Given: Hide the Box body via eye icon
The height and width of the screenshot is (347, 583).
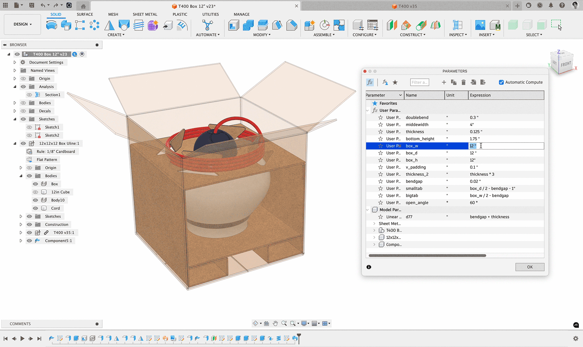Looking at the screenshot, I should click(x=36, y=184).
